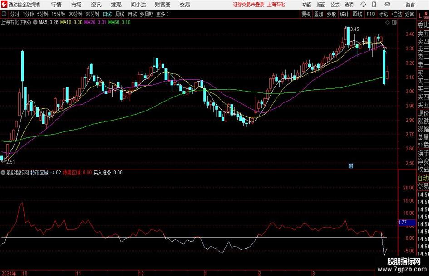
Task: Add stock via +自选 button
Action: click(397, 14)
